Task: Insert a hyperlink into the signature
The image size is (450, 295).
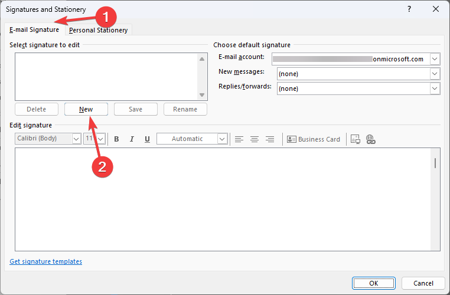Action: (370, 139)
